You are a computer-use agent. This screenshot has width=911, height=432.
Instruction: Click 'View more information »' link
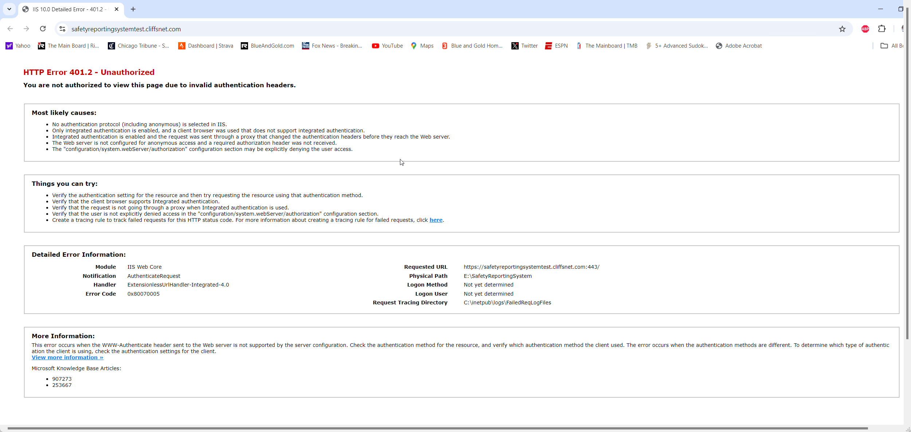pyautogui.click(x=67, y=357)
